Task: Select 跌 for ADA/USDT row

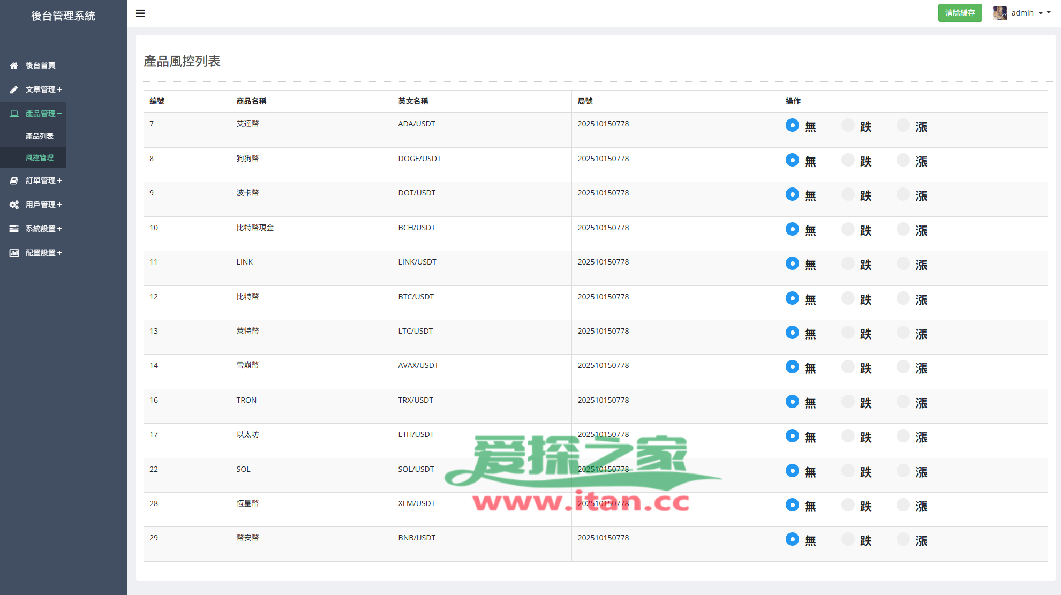Action: [848, 125]
